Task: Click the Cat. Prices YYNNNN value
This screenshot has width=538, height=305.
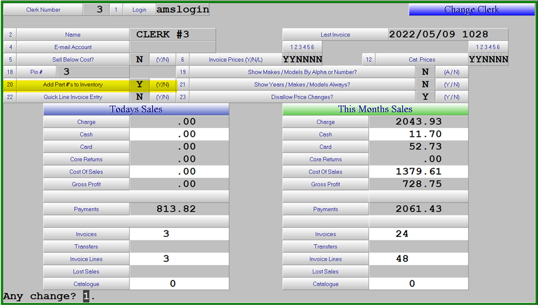Action: point(488,59)
